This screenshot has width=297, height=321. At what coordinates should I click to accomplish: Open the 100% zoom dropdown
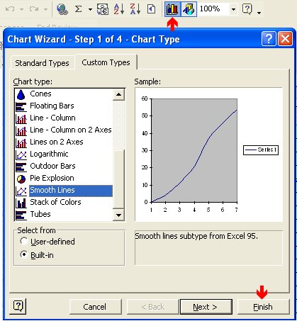coord(233,9)
